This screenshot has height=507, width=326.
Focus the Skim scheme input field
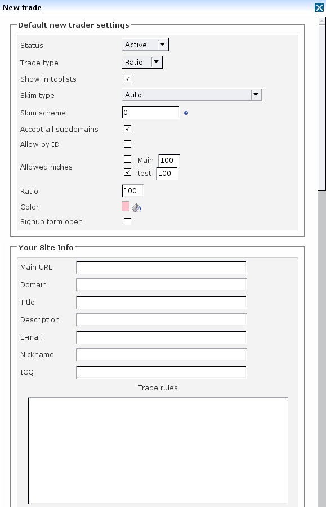150,113
